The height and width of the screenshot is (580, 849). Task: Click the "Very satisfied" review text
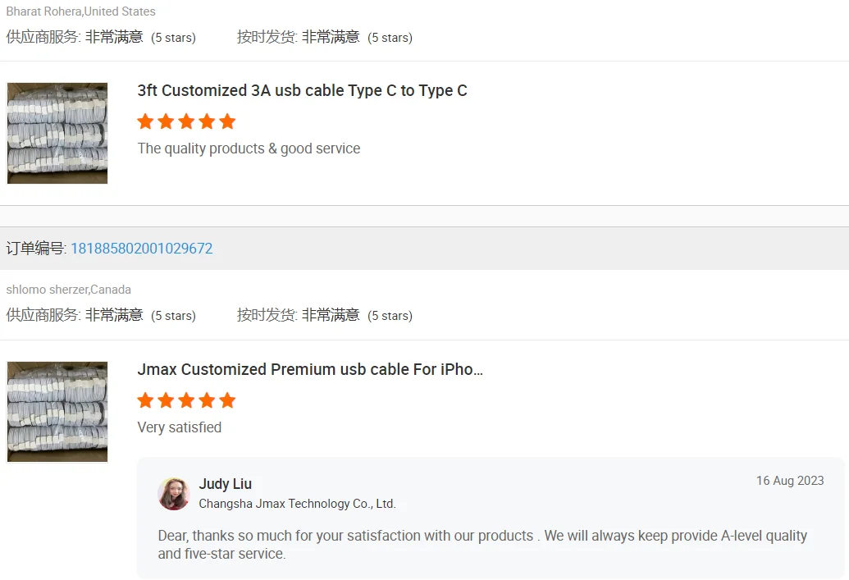pos(180,427)
